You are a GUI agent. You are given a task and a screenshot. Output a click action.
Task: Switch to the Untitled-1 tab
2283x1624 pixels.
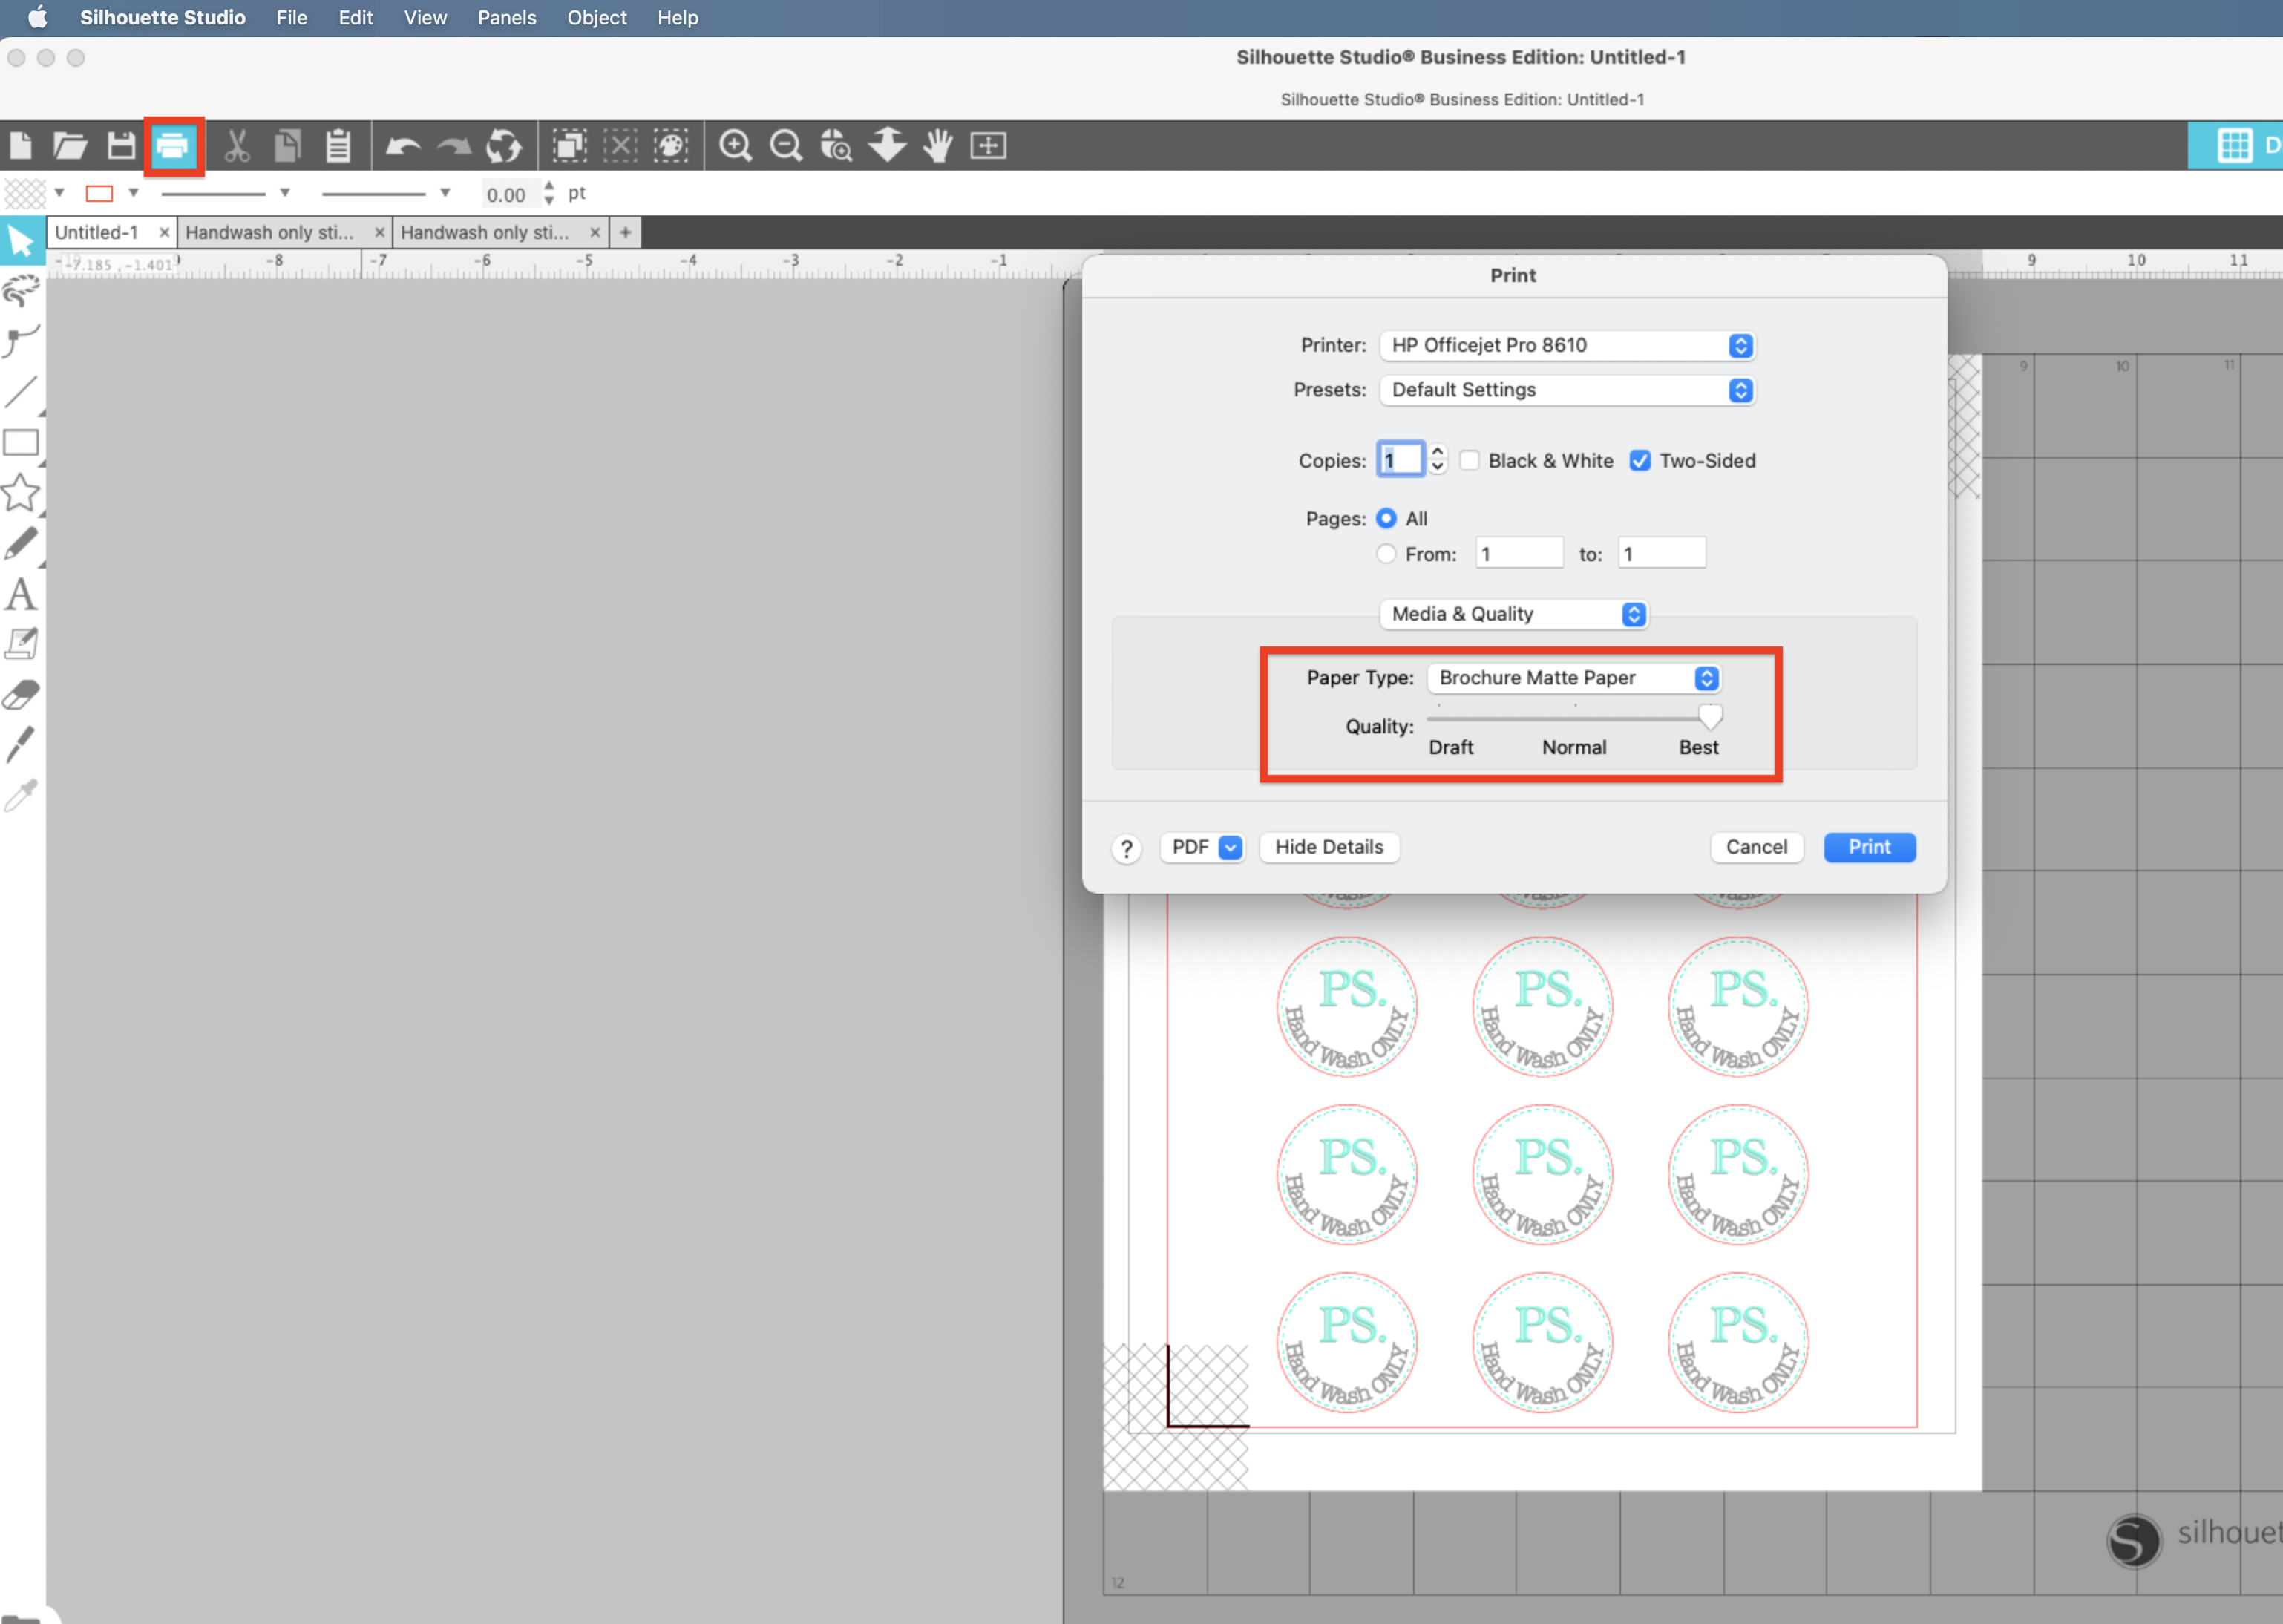(x=97, y=233)
